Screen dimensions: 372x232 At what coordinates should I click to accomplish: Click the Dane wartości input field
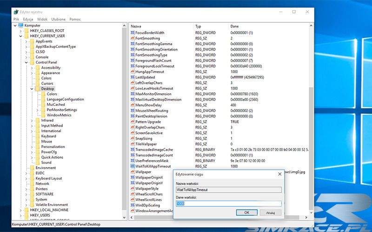click(228, 203)
